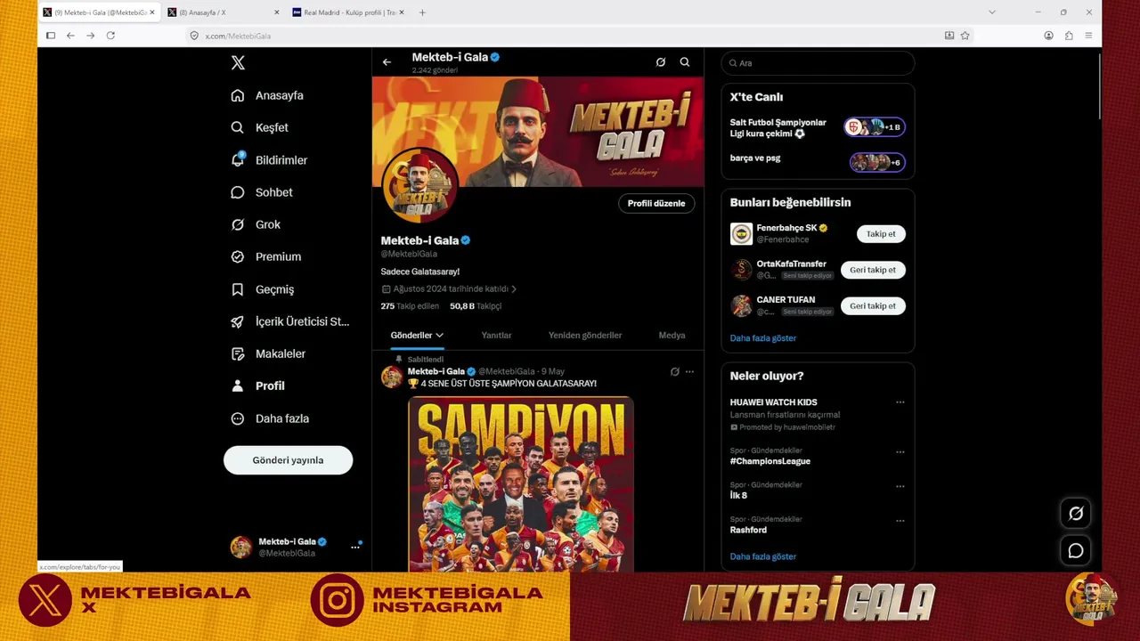This screenshot has width=1140, height=641.
Task: Click Daha fazla göster under suggestions
Action: 763,338
